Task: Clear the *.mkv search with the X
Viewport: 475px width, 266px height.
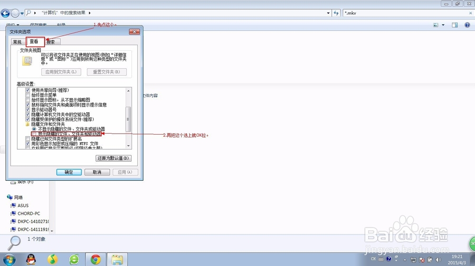Action: coord(470,13)
